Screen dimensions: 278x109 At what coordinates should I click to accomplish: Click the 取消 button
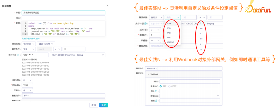pyautogui.click(x=93, y=105)
